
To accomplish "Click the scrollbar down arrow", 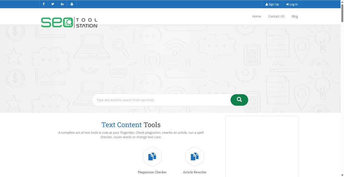I will pos(342,175).
